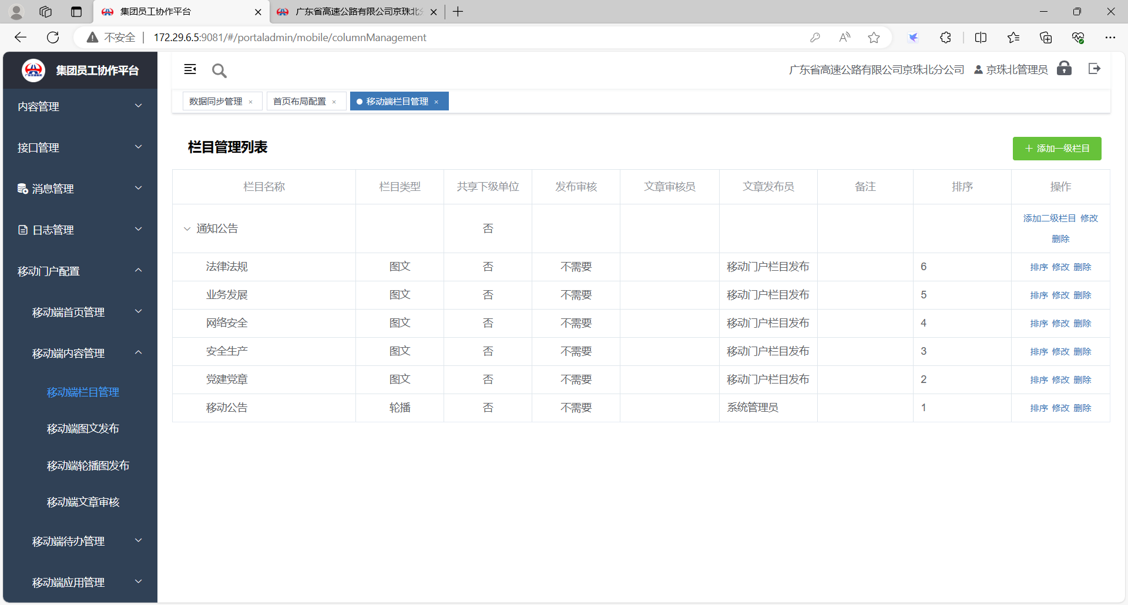Open 移动端图文发布 in the sidebar
The width and height of the screenshot is (1128, 605).
[83, 429]
